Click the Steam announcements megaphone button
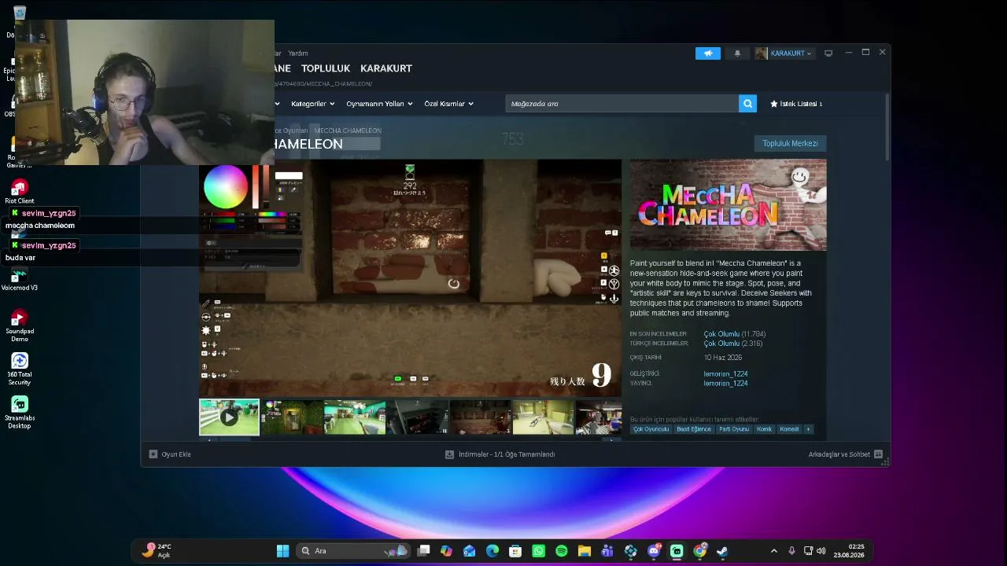The width and height of the screenshot is (1007, 566). [707, 53]
